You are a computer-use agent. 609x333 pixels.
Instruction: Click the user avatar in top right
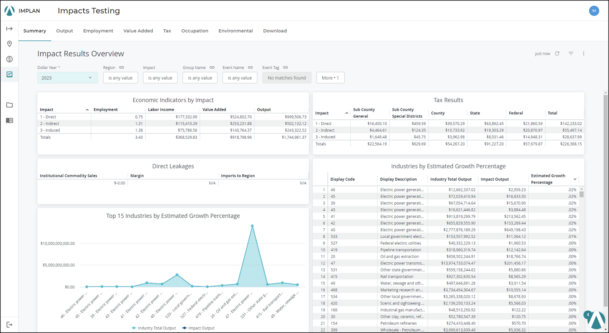pyautogui.click(x=594, y=11)
